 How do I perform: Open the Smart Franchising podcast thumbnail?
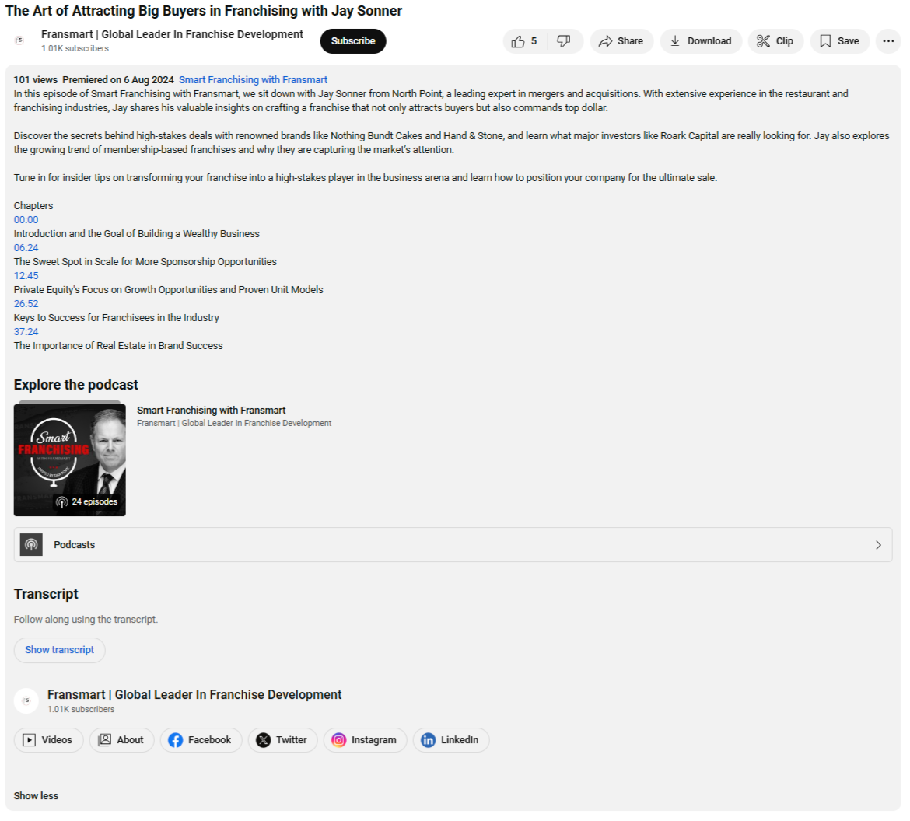70,460
